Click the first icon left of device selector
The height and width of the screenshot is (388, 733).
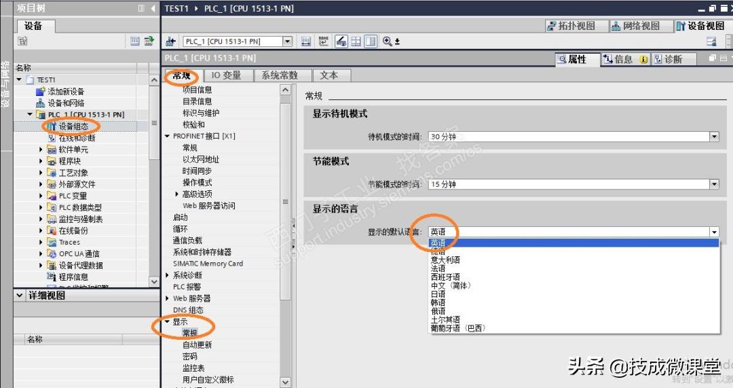(170, 41)
